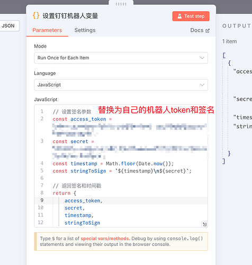252x265 pixels.
Task: Open the special vars/methods link
Action: (x=105, y=238)
